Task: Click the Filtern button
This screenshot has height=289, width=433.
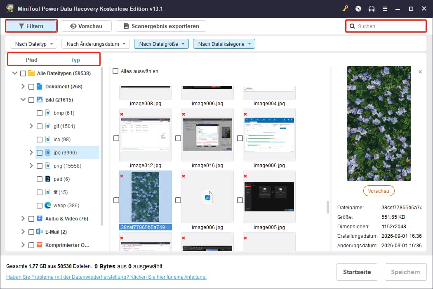Action: tap(31, 26)
